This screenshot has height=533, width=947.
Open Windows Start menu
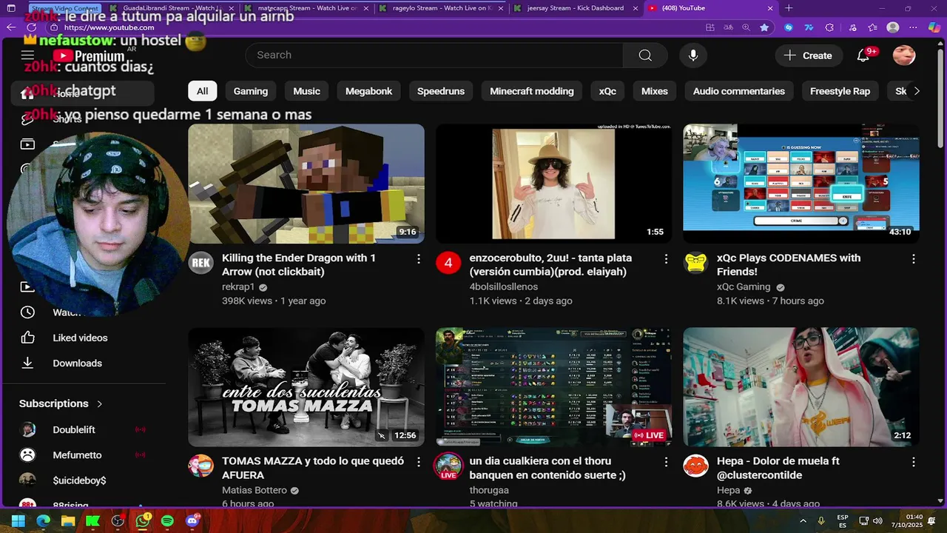click(x=18, y=521)
